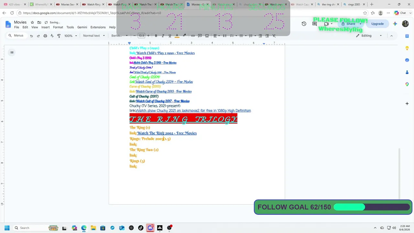Open the zoom 100% dropdown
The height and width of the screenshot is (233, 414).
[x=71, y=36]
